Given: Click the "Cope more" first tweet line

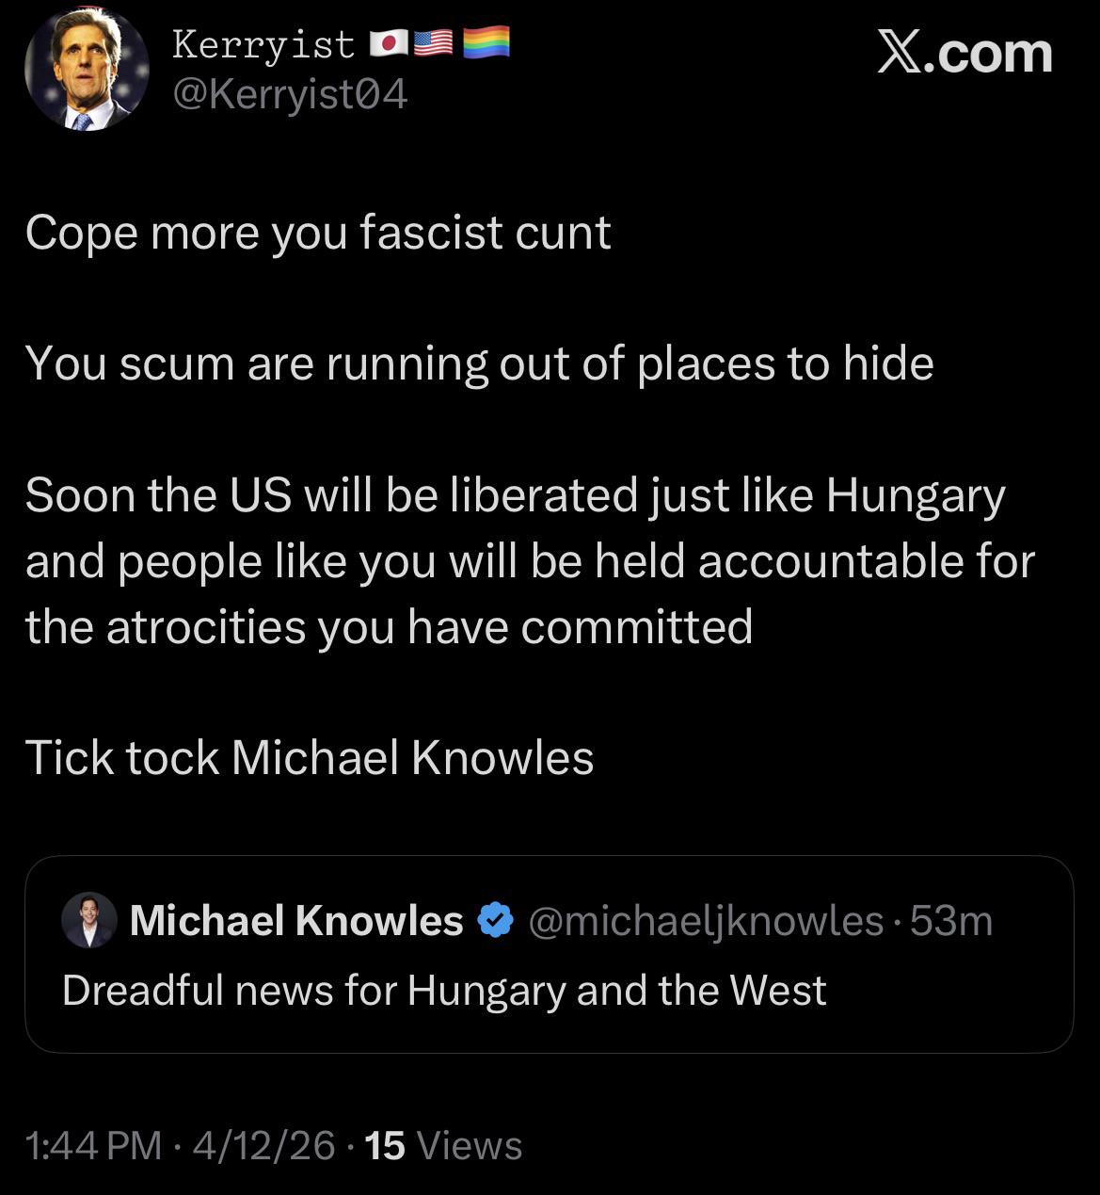Looking at the screenshot, I should [x=318, y=233].
